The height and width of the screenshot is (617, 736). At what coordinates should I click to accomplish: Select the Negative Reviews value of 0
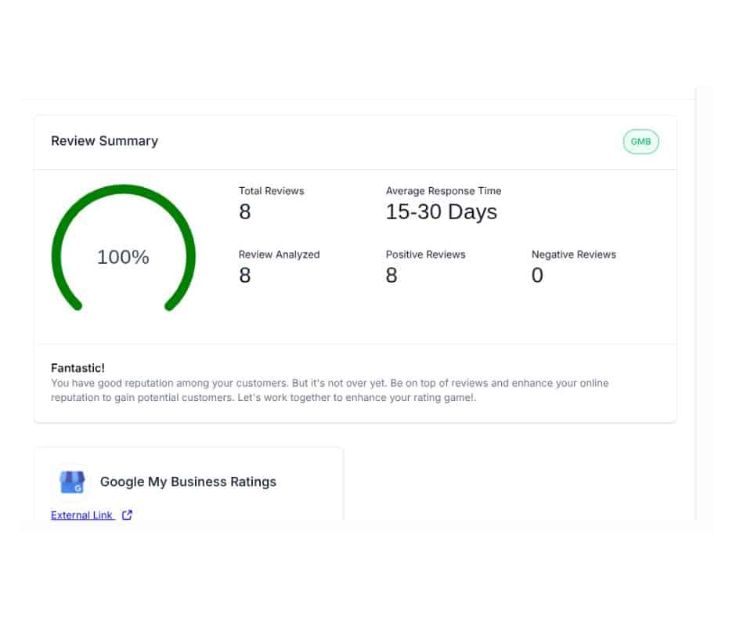[537, 276]
